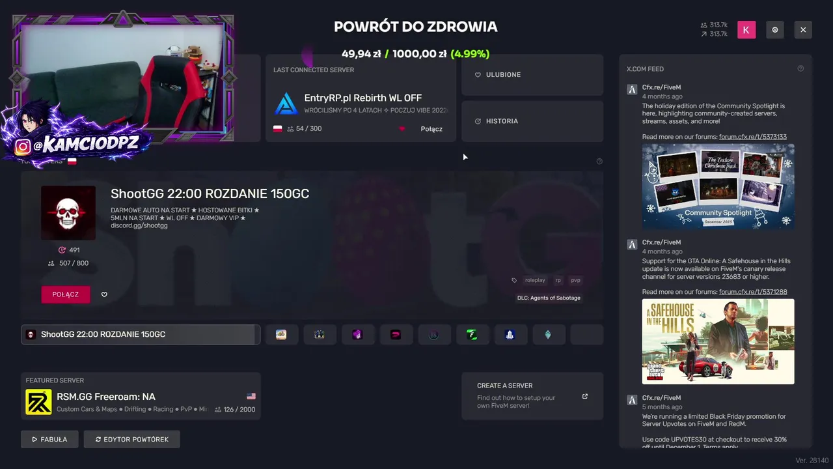
Task: Click the yellow RSM.GG logo
Action: pyautogui.click(x=38, y=402)
